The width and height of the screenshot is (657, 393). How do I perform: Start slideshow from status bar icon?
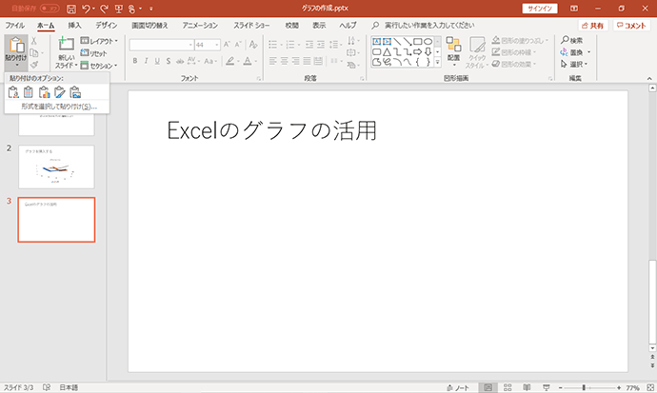[x=546, y=387]
